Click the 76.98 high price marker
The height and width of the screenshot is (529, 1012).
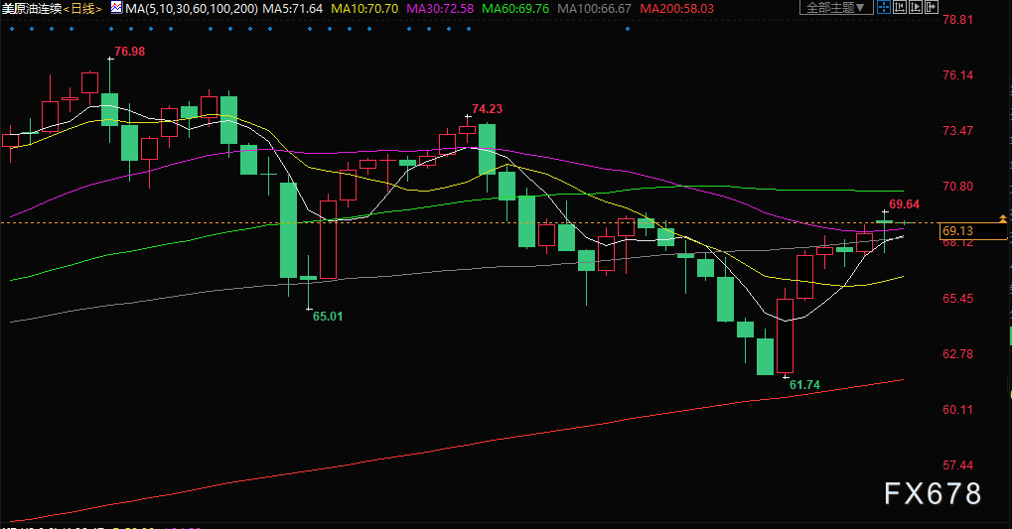(130, 52)
